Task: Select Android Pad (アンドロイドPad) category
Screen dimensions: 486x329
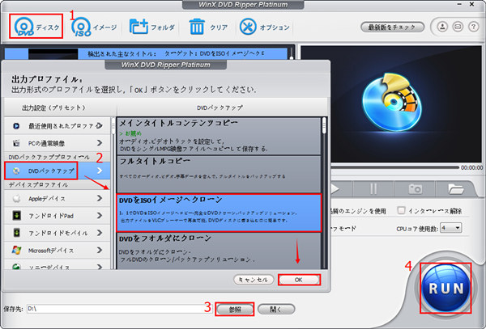Action: pos(58,216)
